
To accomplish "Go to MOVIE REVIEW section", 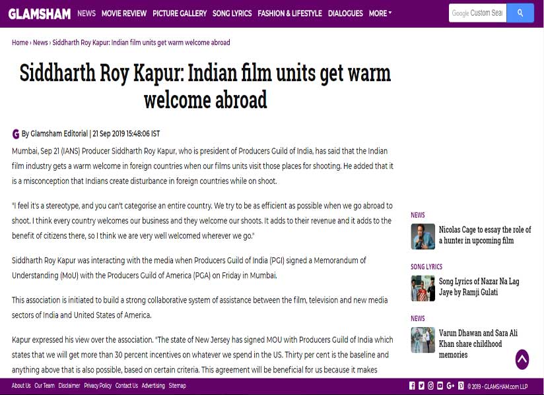I will pyautogui.click(x=124, y=13).
